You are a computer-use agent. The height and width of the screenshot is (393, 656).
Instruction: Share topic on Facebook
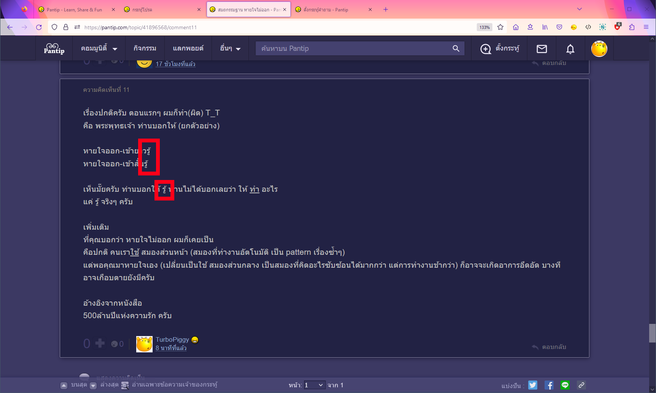(549, 385)
